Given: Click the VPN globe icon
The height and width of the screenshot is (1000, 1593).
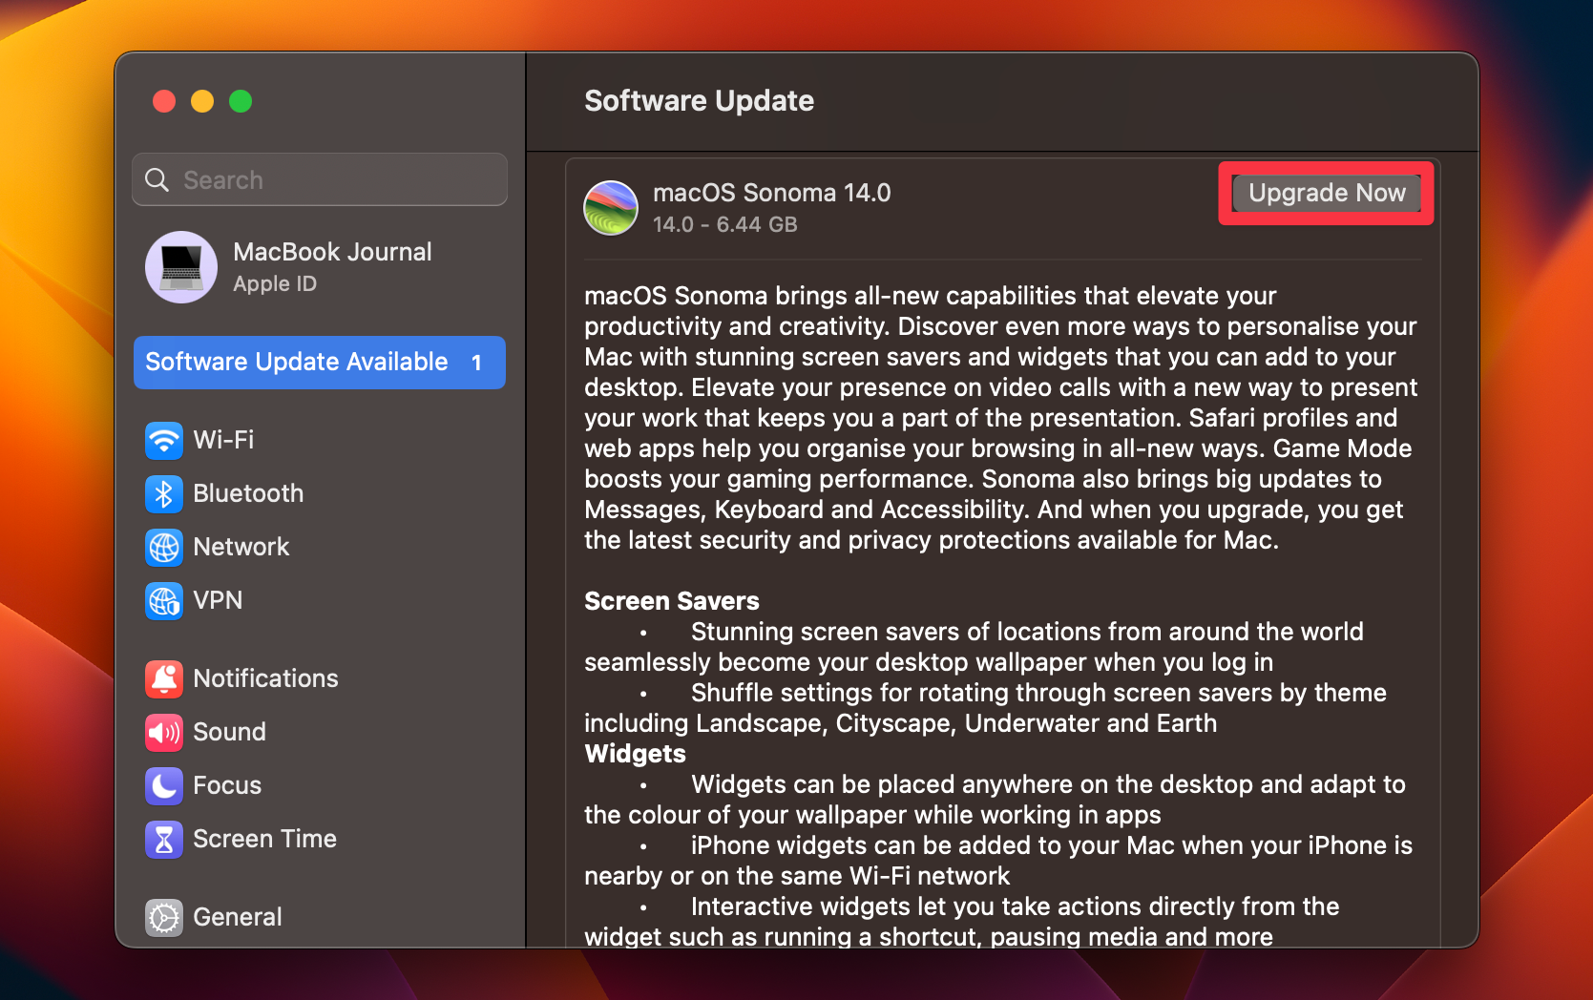Looking at the screenshot, I should point(164,600).
